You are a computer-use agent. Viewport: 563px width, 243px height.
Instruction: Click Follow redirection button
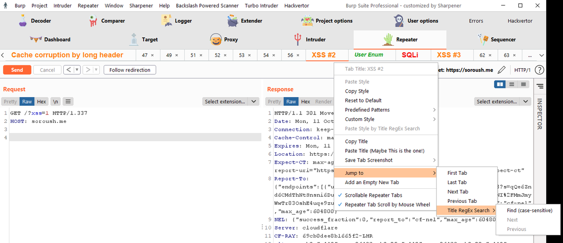(x=130, y=70)
